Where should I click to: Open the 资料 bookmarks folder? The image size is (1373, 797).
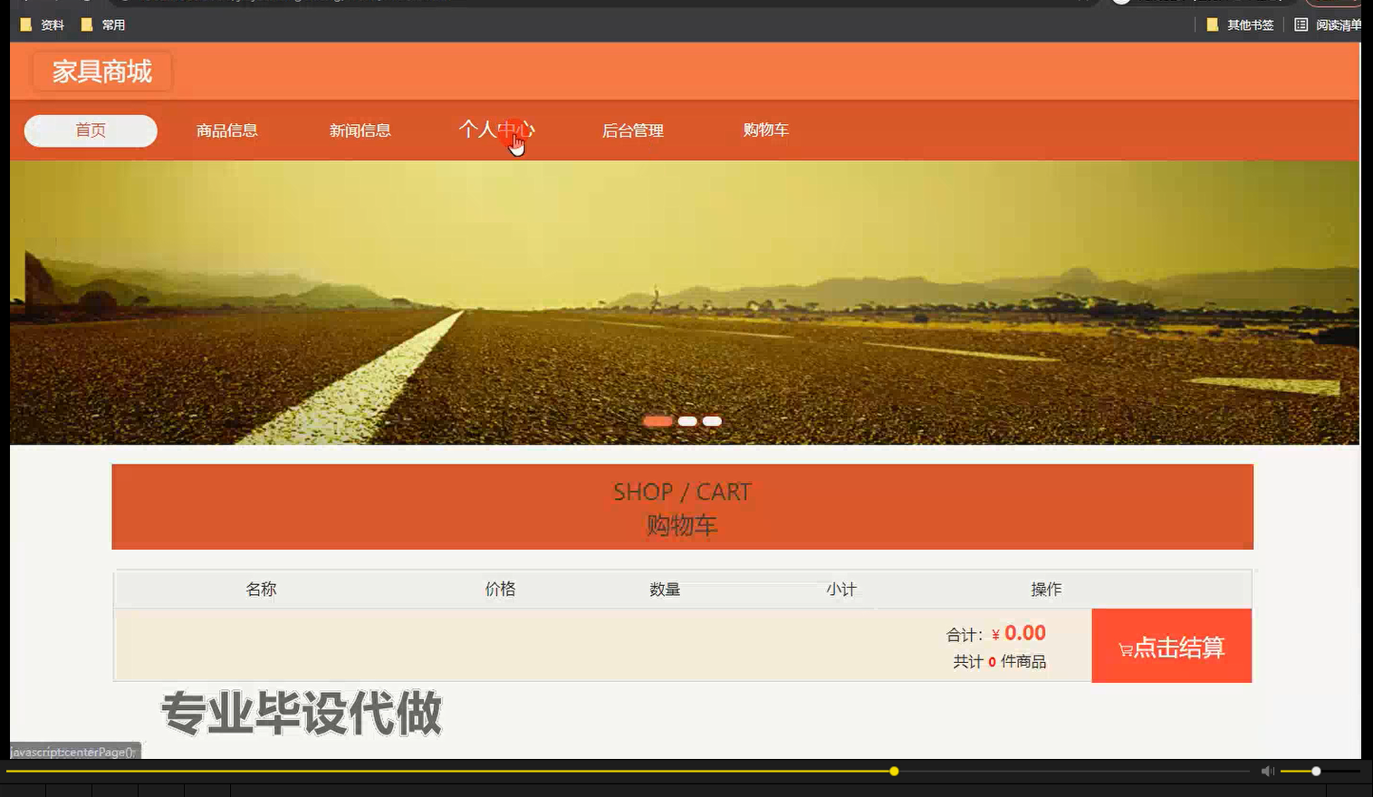pyautogui.click(x=42, y=24)
